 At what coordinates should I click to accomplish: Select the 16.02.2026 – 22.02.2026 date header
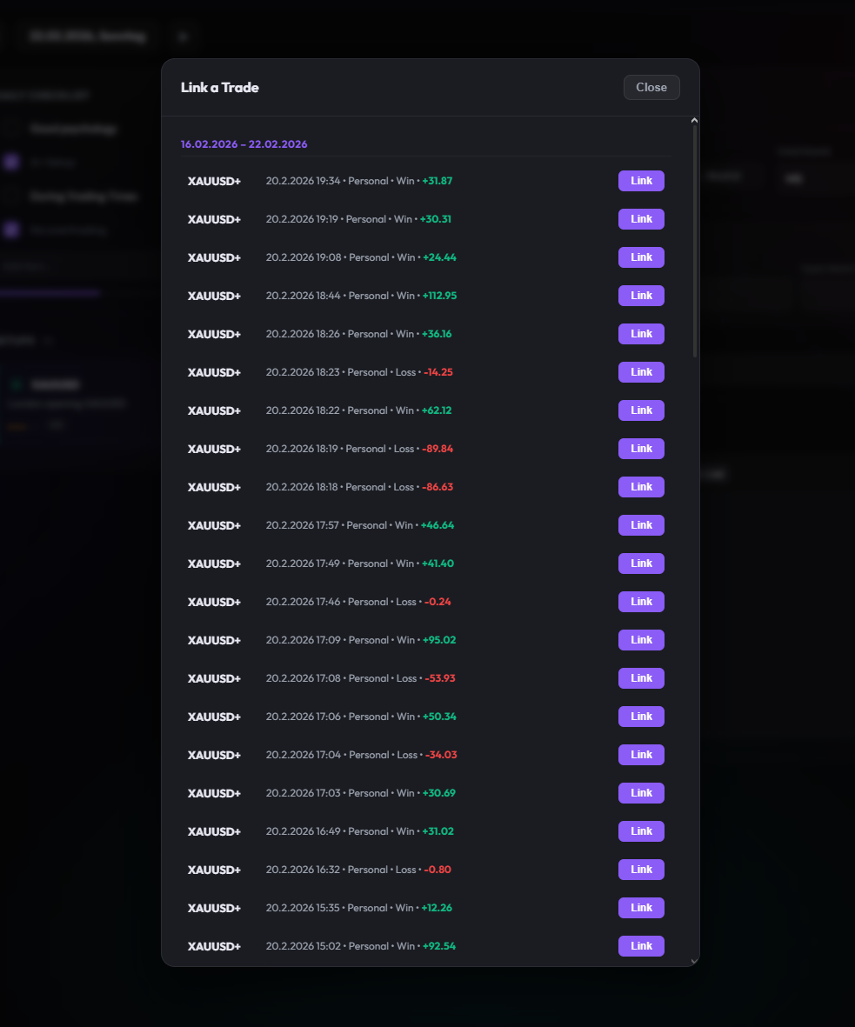point(244,144)
